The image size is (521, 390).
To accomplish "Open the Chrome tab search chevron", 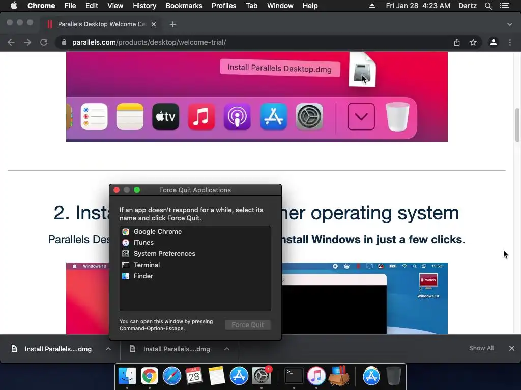I will [x=510, y=24].
